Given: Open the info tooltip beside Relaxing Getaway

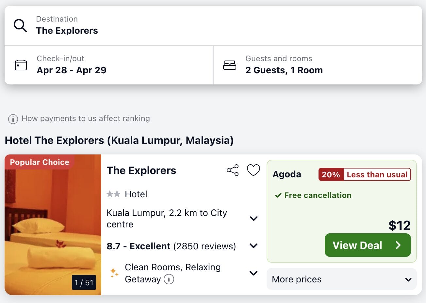Looking at the screenshot, I should pyautogui.click(x=170, y=279).
